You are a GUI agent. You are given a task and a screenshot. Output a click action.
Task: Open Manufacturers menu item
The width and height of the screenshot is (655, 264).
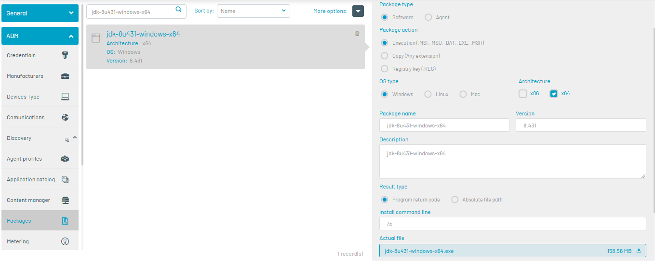tap(40, 76)
